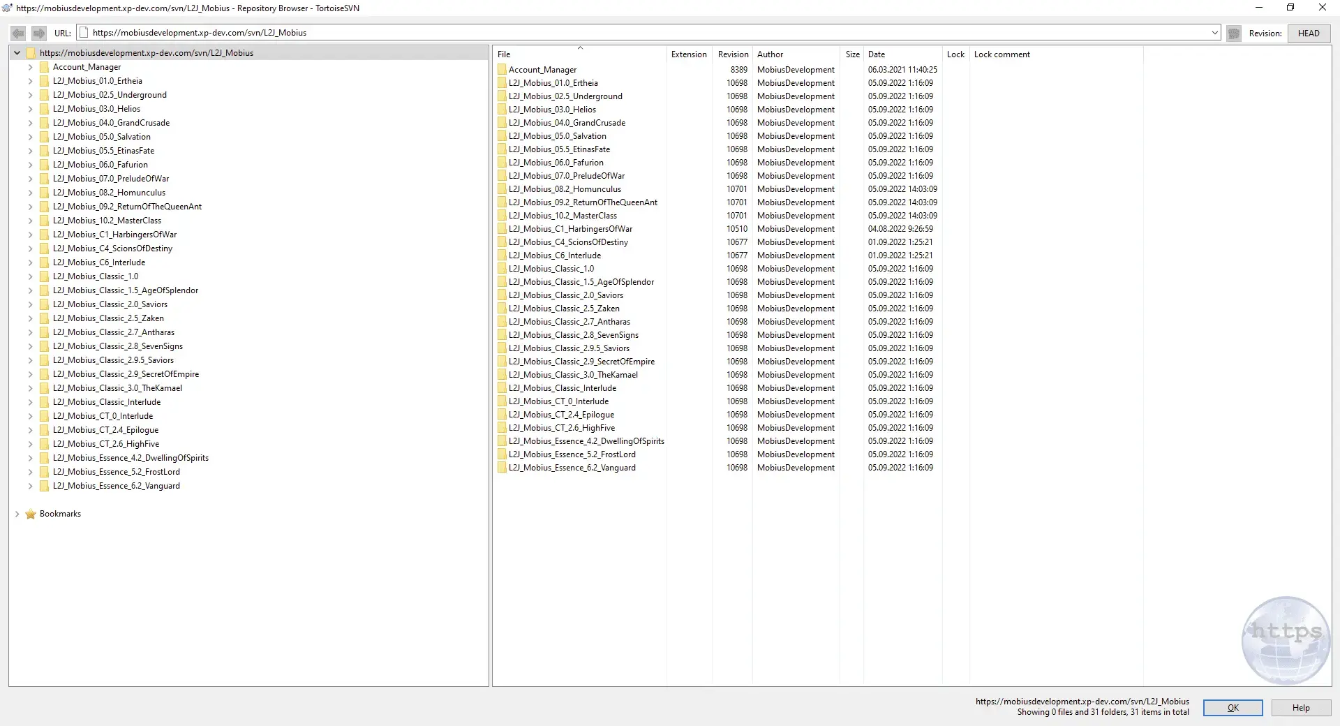1340x726 pixels.
Task: Select L2J_Mobius_Classic_2.7_Antharas in file list
Action: (x=569, y=322)
